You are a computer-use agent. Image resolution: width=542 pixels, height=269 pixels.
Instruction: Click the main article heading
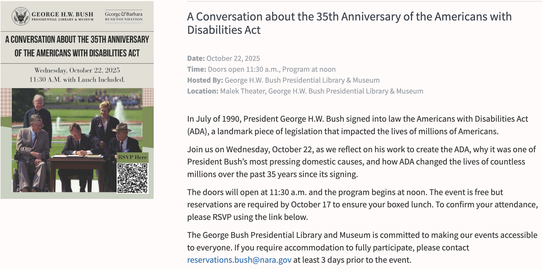point(349,23)
